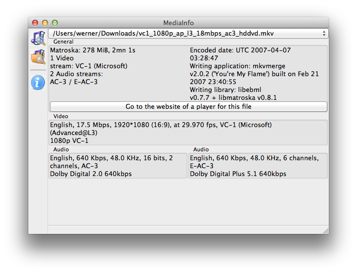Click 'Go to the website of a player' button
Image resolution: width=357 pixels, height=273 pixels.
(x=188, y=106)
